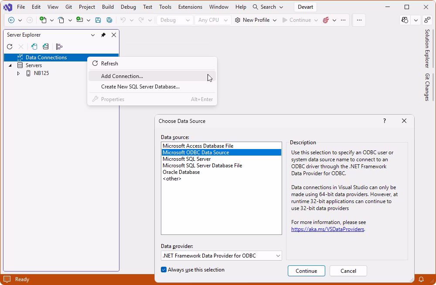Click the Cancel button
The width and height of the screenshot is (436, 285).
coord(348,271)
